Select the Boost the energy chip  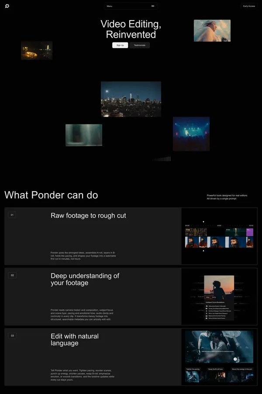click(x=242, y=369)
